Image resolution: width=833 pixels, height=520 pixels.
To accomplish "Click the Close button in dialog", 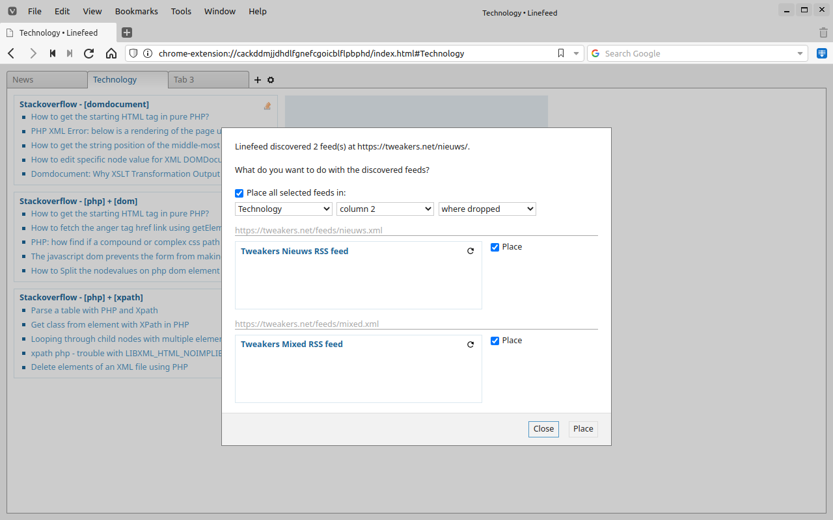I will pyautogui.click(x=543, y=429).
